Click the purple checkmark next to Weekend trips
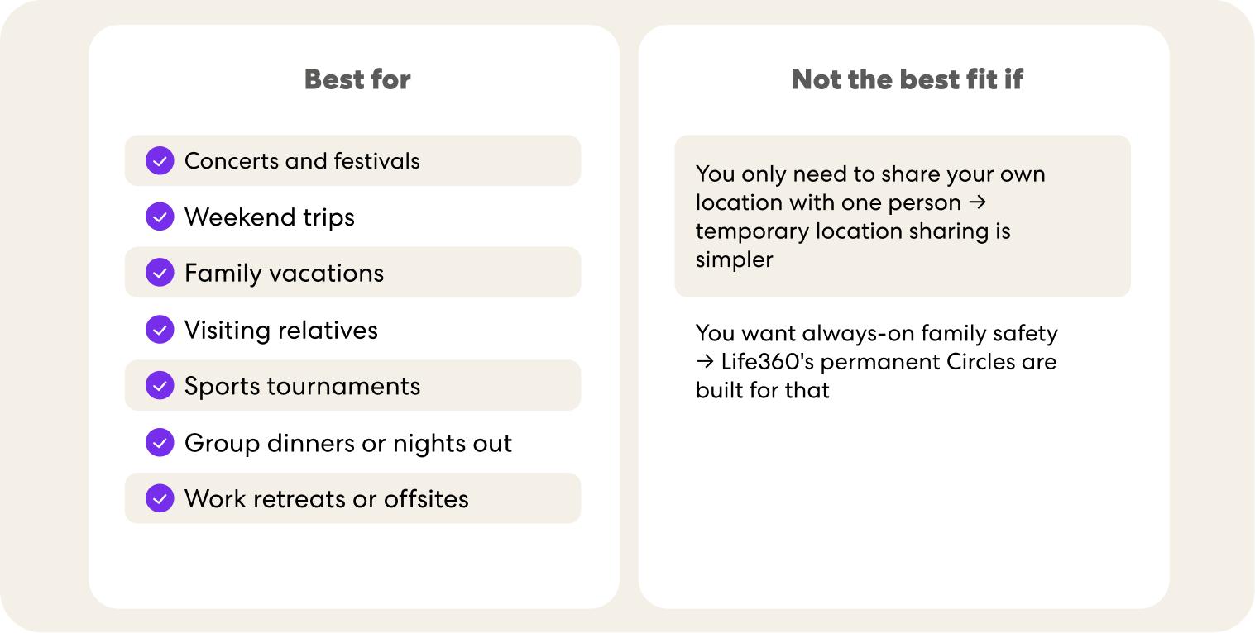Viewport: 1255px width, 633px height. pos(160,217)
